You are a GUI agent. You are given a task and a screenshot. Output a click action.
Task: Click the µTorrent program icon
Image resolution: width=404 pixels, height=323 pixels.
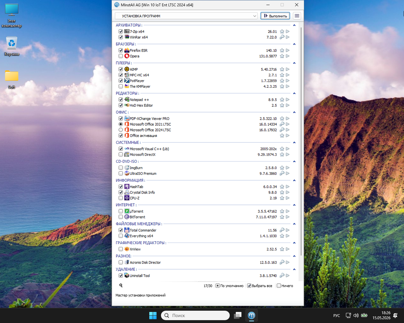pyautogui.click(x=127, y=211)
